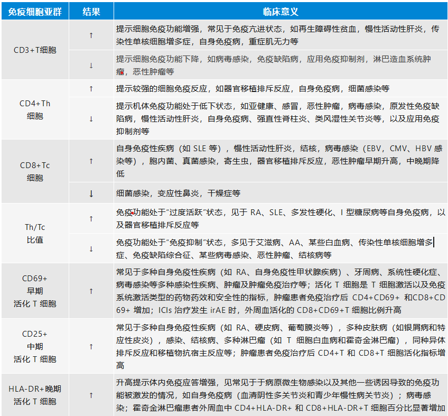
Task: Expand the CD3+T细胞 row
Action: click(x=34, y=50)
